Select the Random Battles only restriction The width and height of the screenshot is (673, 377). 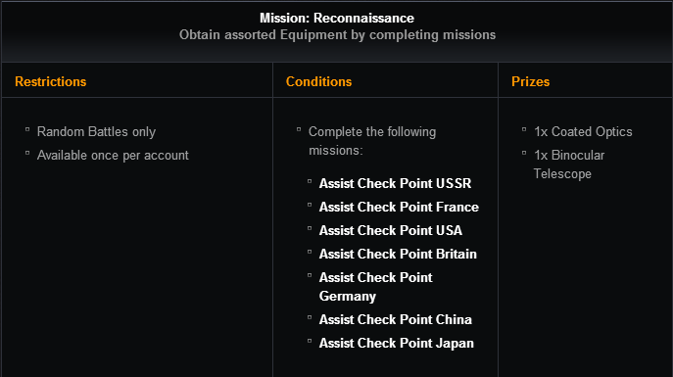(96, 131)
